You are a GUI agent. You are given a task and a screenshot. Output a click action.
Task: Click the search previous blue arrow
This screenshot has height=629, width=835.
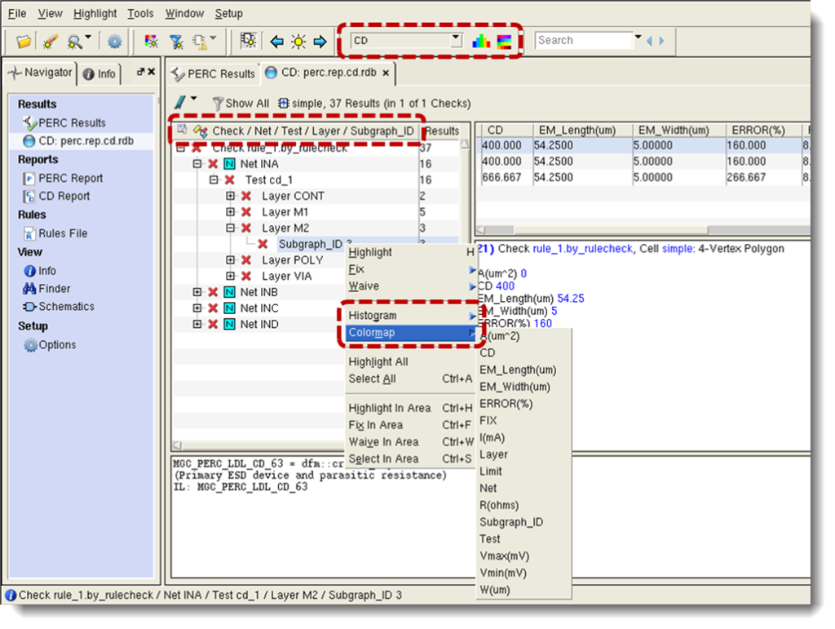pos(649,41)
